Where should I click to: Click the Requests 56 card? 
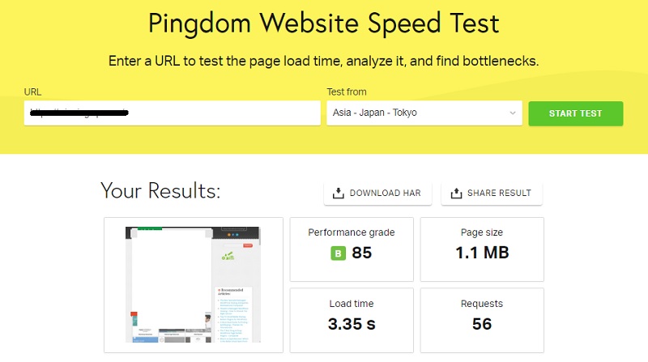[482, 320]
